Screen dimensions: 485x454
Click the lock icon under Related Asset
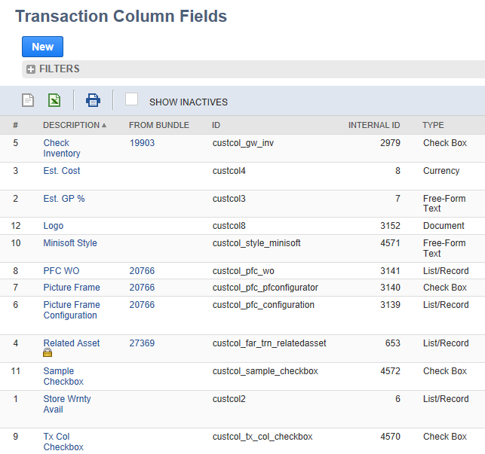click(48, 353)
